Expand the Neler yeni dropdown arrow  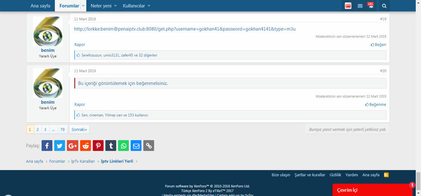[x=115, y=6]
